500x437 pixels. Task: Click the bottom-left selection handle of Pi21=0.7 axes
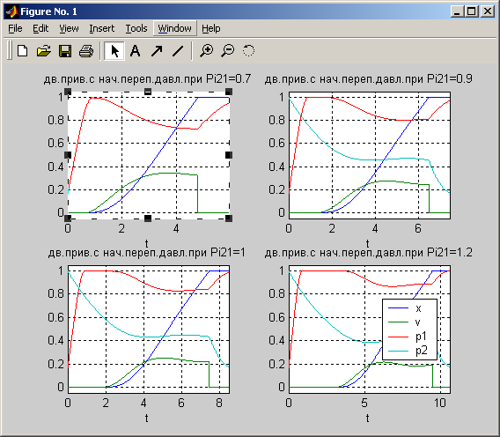pos(68,218)
